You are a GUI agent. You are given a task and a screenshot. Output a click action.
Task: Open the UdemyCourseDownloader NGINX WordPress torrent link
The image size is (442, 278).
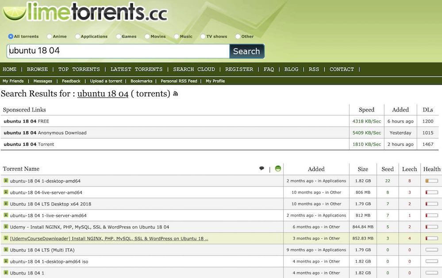point(108,238)
